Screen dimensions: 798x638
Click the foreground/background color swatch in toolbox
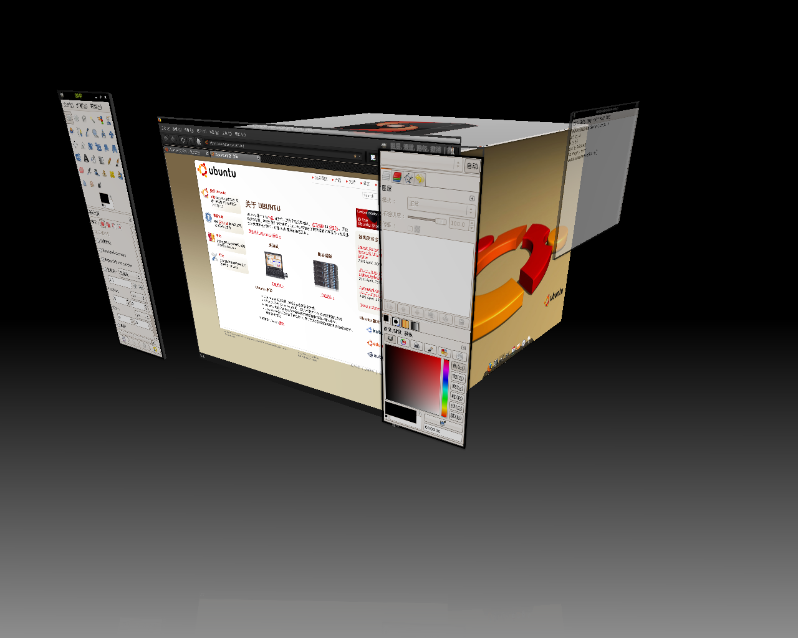click(x=107, y=200)
